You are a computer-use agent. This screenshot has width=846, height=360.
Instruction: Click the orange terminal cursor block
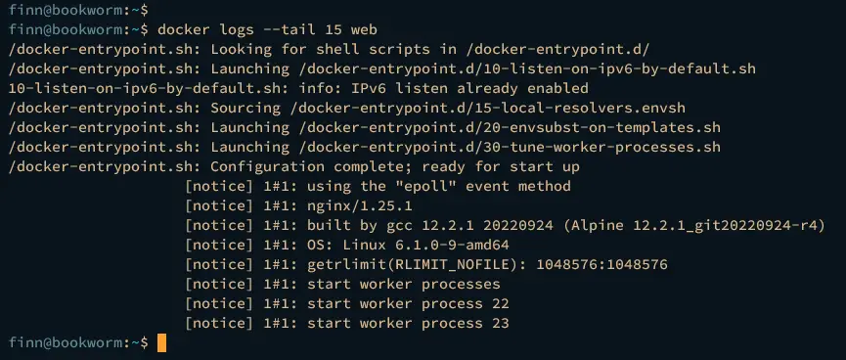tap(161, 342)
